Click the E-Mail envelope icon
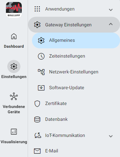The height and width of the screenshot is (157, 120). pyautogui.click(x=37, y=151)
